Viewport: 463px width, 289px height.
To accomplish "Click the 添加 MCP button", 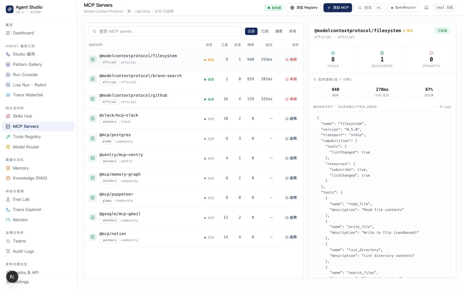I will coord(338,8).
